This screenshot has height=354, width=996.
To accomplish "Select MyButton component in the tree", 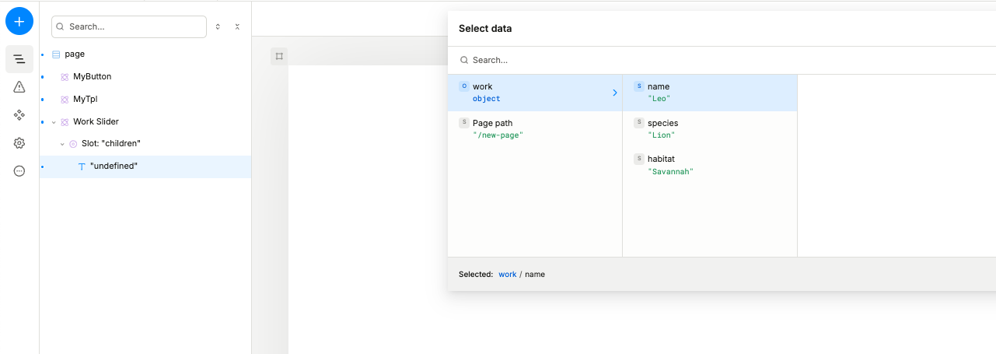I will click(x=92, y=77).
